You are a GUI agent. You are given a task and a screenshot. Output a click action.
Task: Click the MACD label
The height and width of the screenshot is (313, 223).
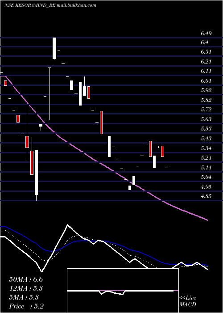tap(188, 305)
